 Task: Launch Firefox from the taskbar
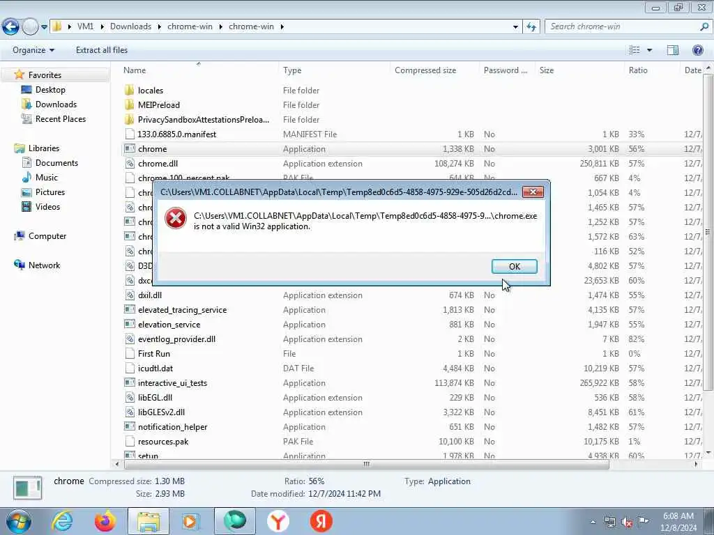coord(105,521)
